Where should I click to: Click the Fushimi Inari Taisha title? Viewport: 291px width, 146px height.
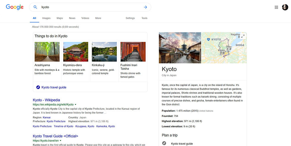129,67
